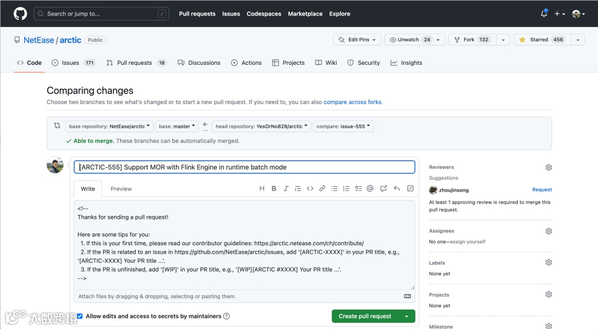
Task: Open the head repository dropdown
Action: [x=262, y=126]
